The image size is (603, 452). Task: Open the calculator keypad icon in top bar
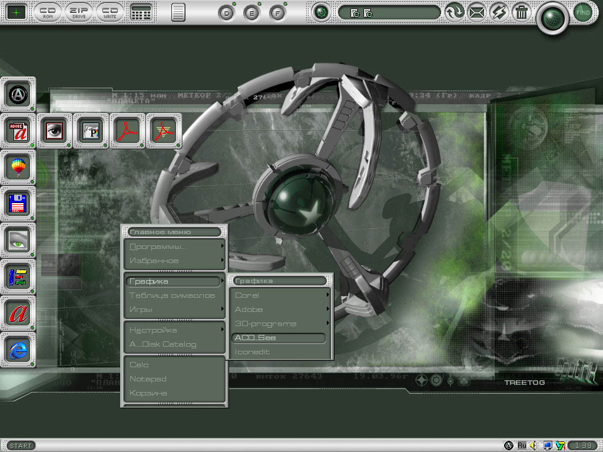coord(141,12)
